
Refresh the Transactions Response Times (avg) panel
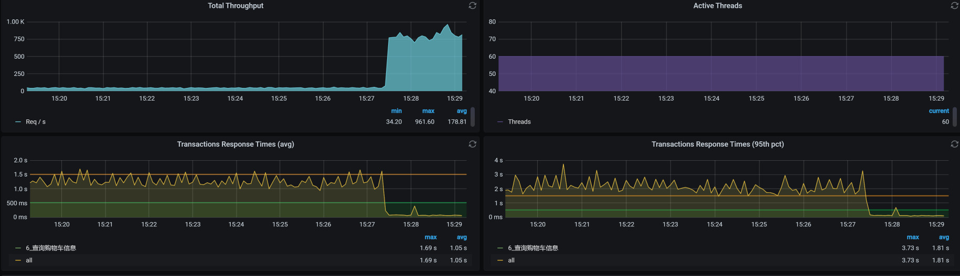[472, 144]
